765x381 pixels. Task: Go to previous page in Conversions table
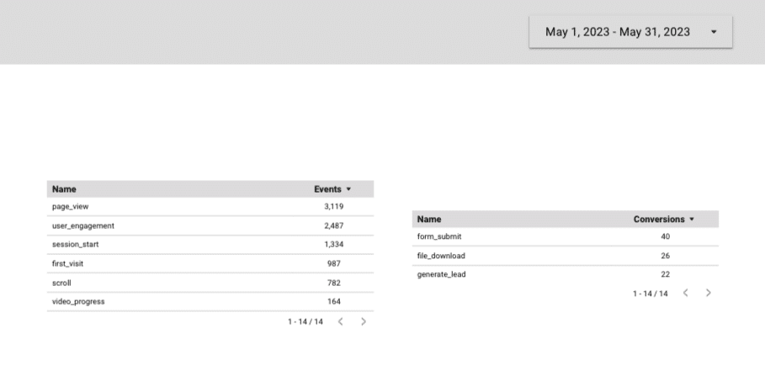coord(685,293)
